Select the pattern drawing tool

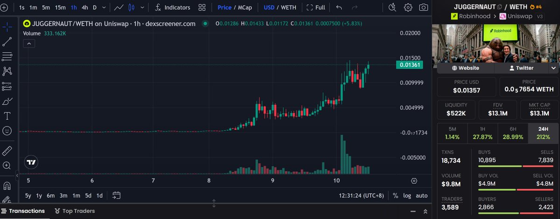click(x=7, y=71)
